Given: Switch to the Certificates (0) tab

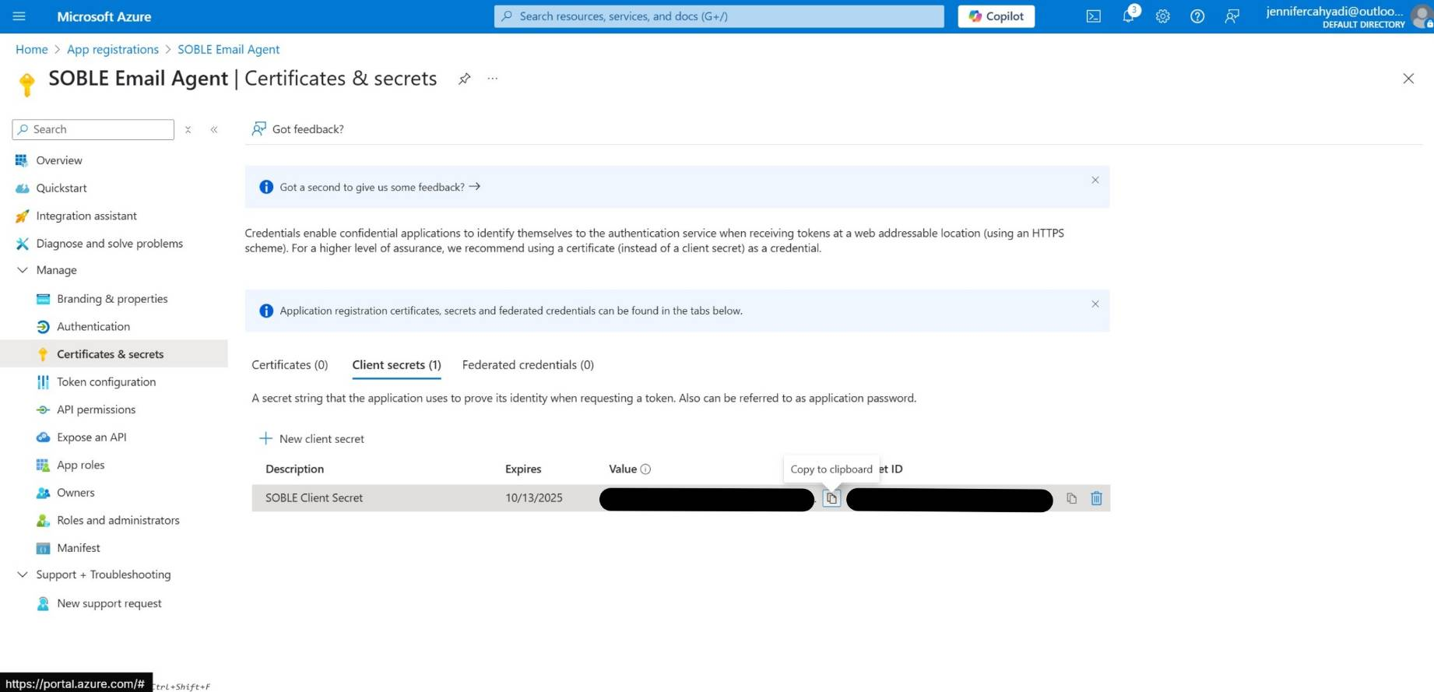Looking at the screenshot, I should click(290, 365).
